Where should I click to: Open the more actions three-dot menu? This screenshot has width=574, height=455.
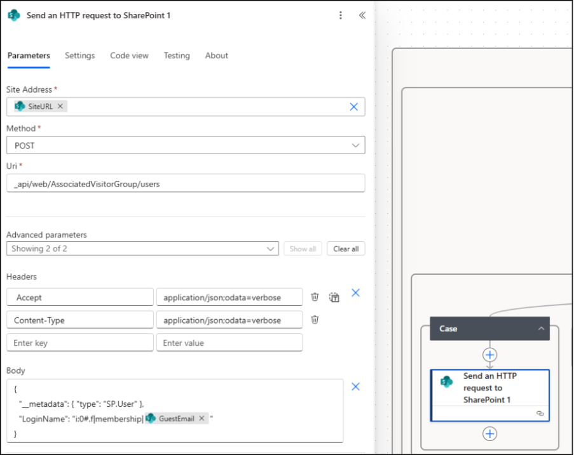(341, 15)
